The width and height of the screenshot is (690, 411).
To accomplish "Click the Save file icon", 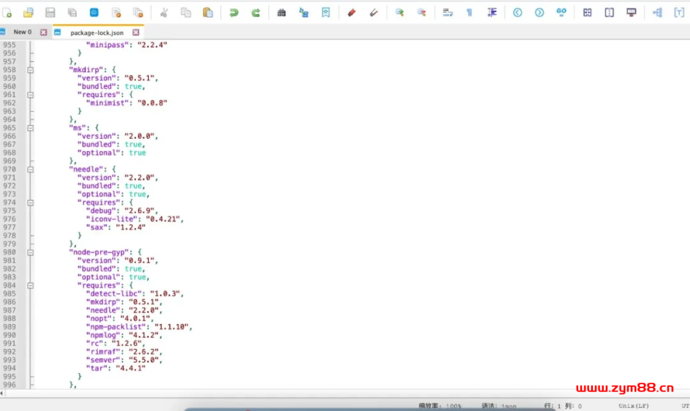I will point(50,12).
